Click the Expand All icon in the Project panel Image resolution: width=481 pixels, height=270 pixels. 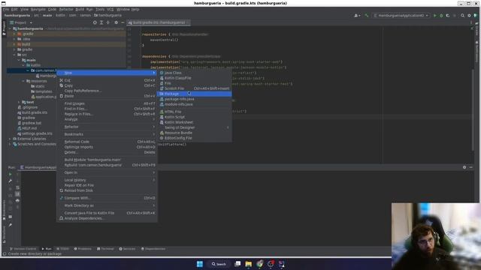point(101,22)
